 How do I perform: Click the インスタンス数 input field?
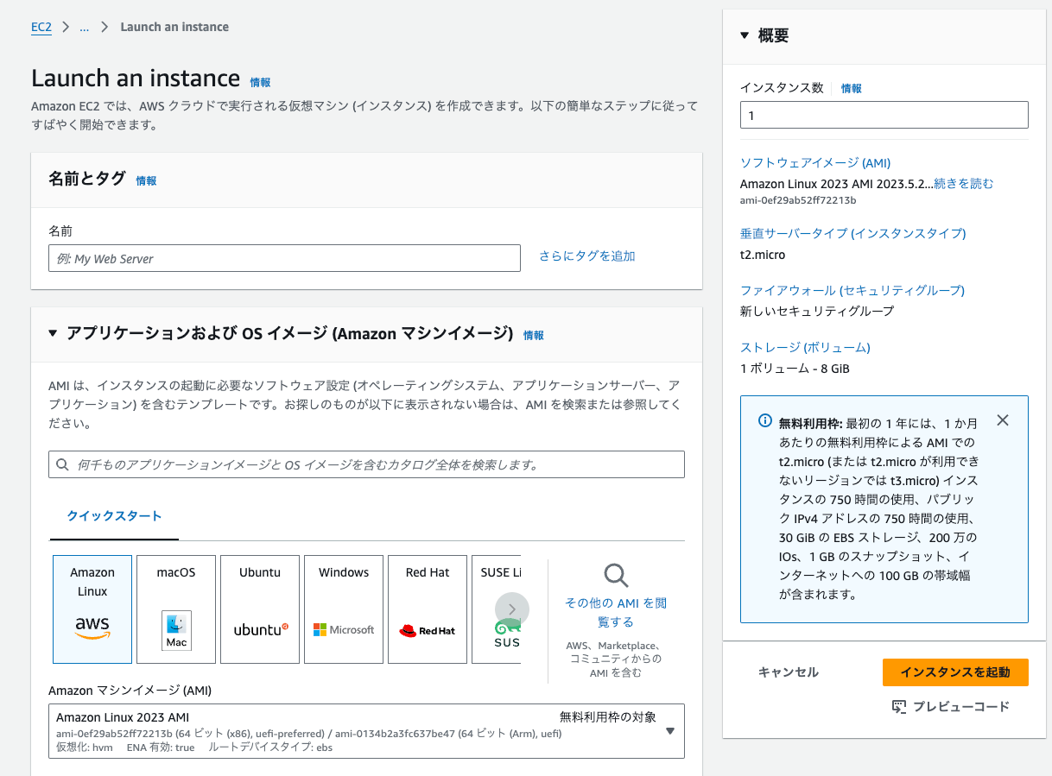coord(884,115)
